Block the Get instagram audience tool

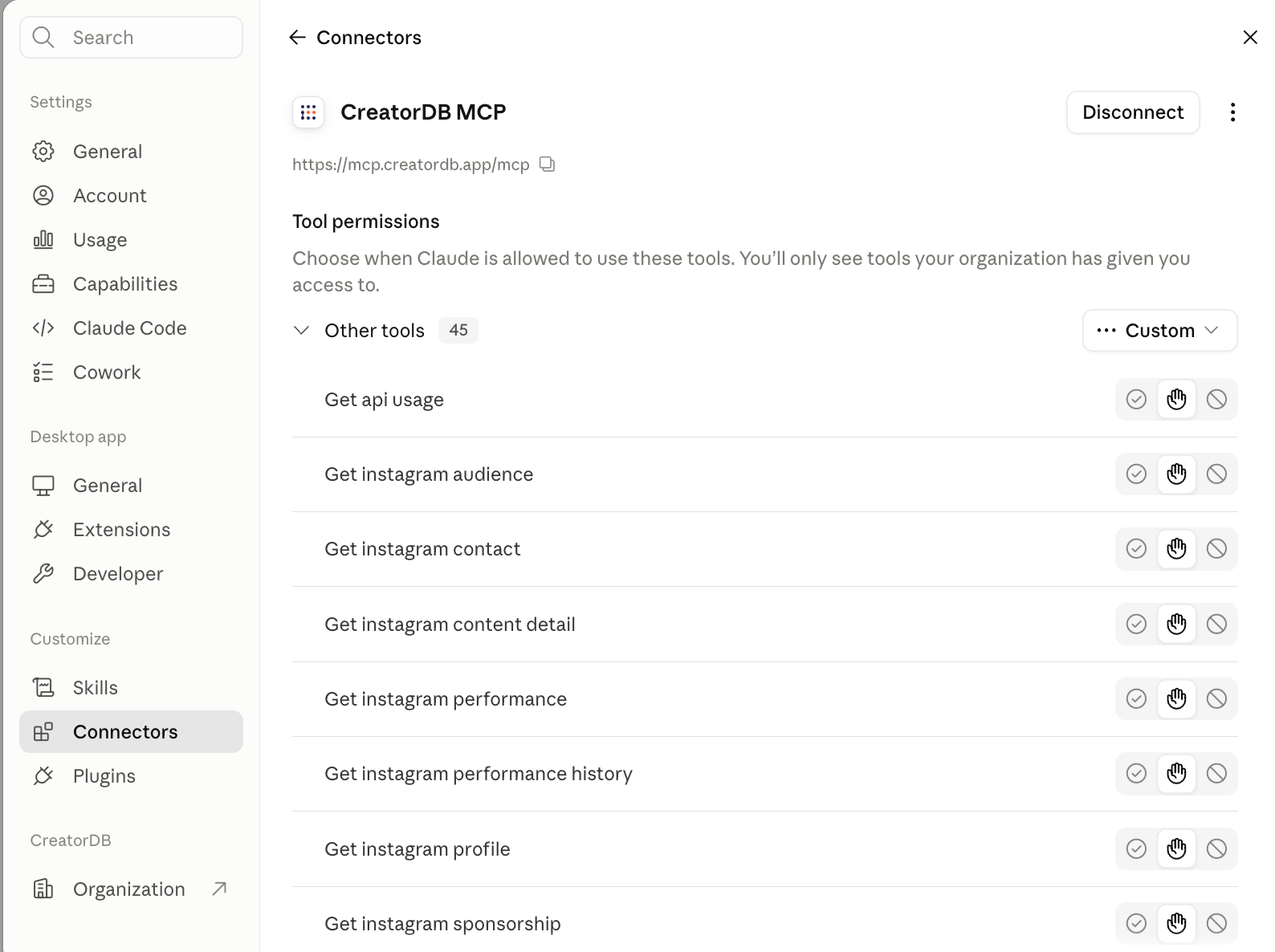[x=1216, y=474]
